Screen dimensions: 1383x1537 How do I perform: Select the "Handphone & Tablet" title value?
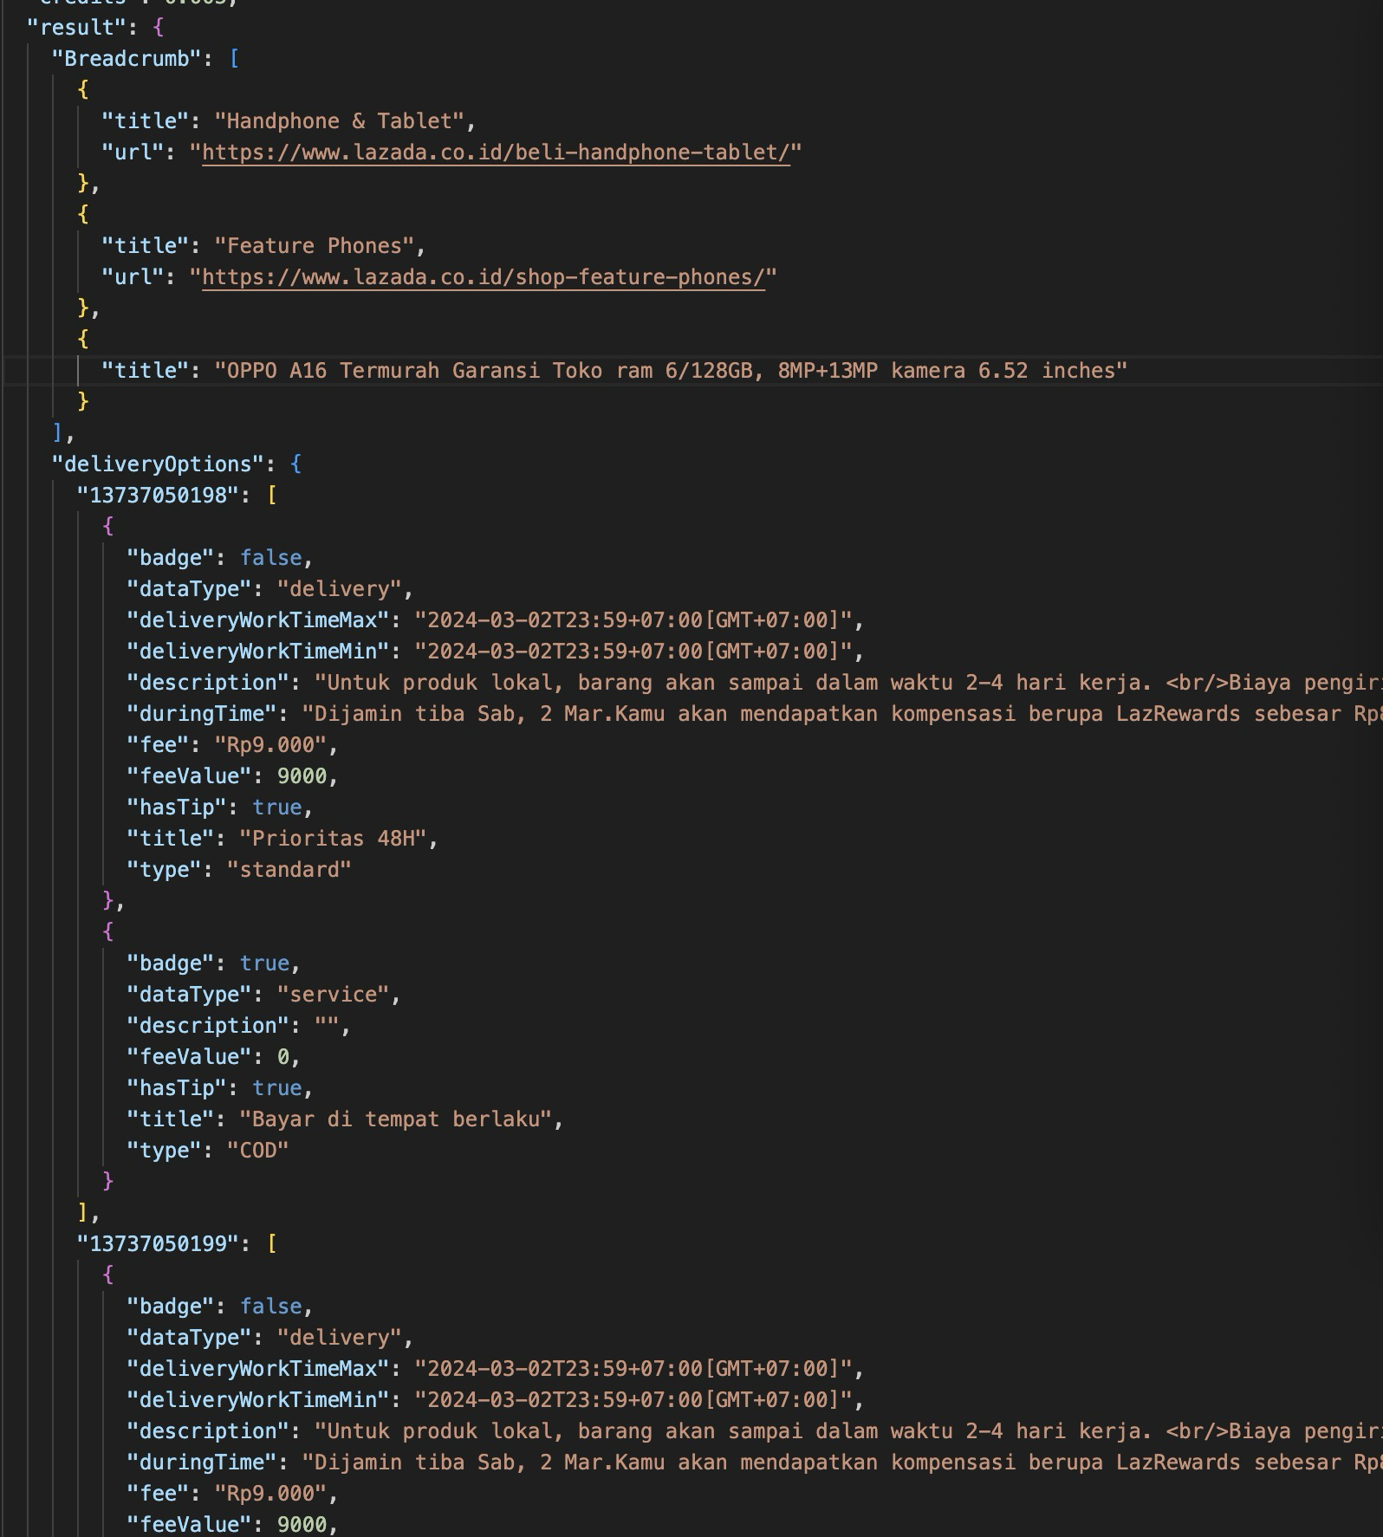340,121
